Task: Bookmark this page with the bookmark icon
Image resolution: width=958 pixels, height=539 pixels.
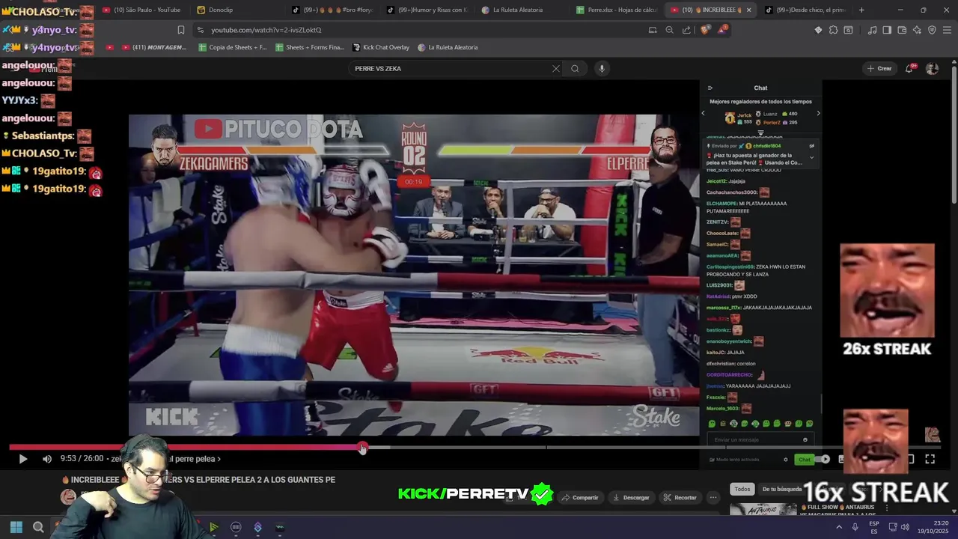Action: click(x=181, y=30)
